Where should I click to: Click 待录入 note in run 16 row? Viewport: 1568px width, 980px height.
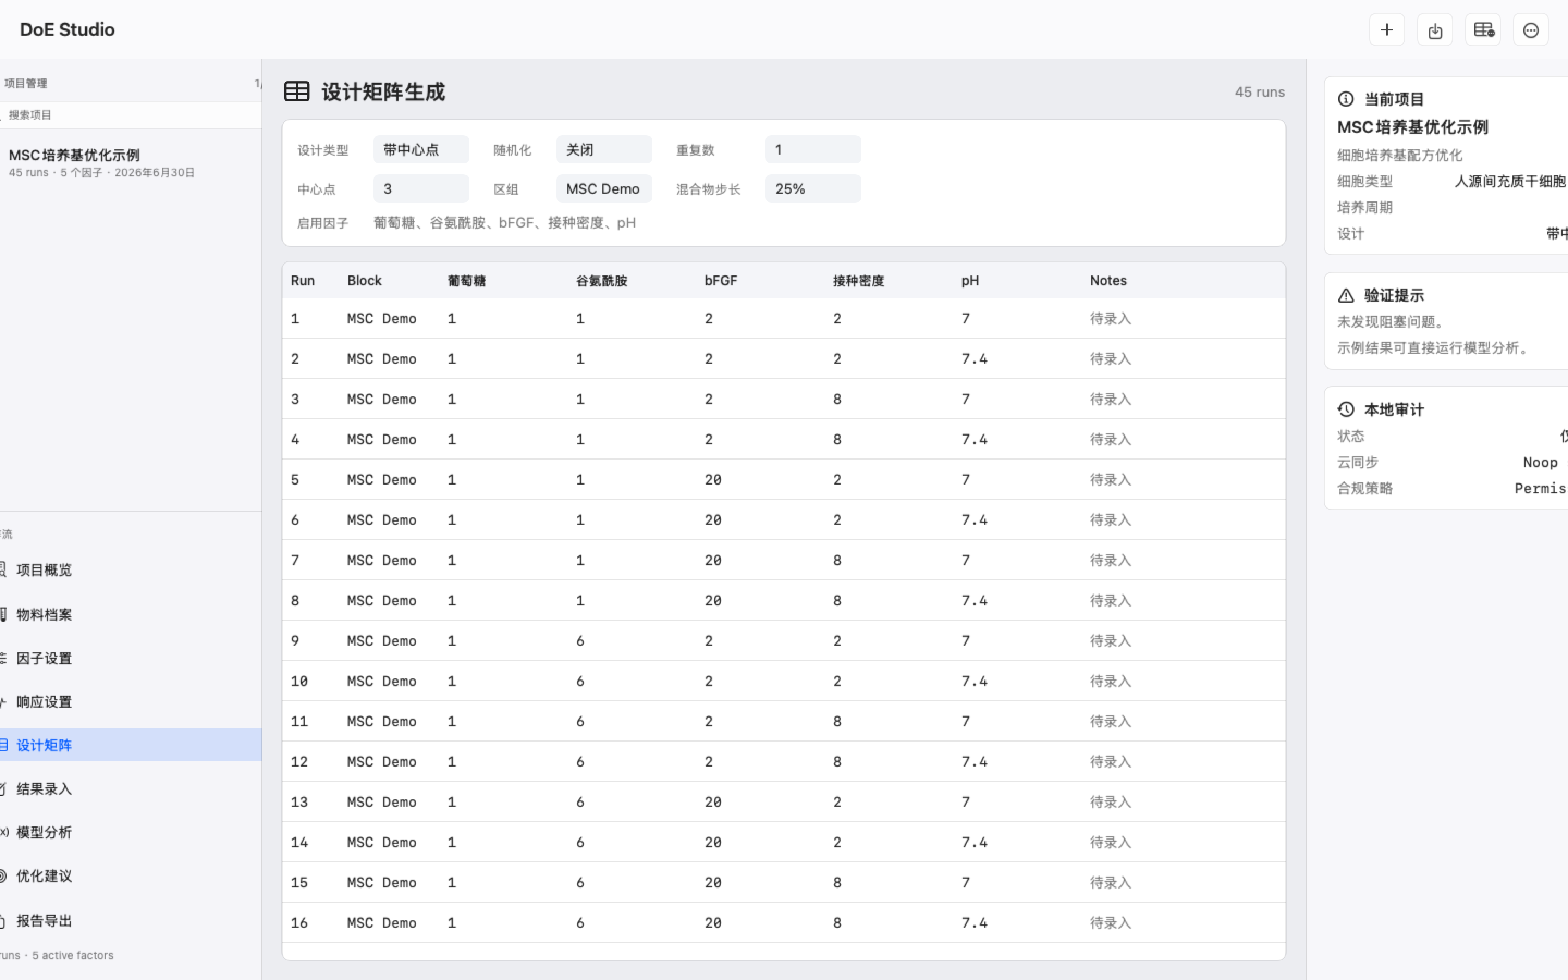pyautogui.click(x=1110, y=922)
